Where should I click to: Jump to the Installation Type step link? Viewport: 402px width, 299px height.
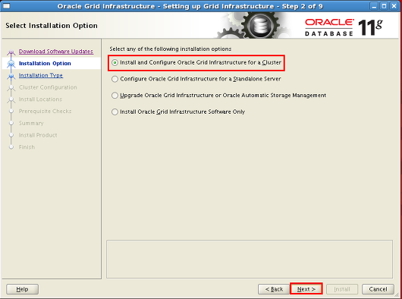(x=41, y=75)
